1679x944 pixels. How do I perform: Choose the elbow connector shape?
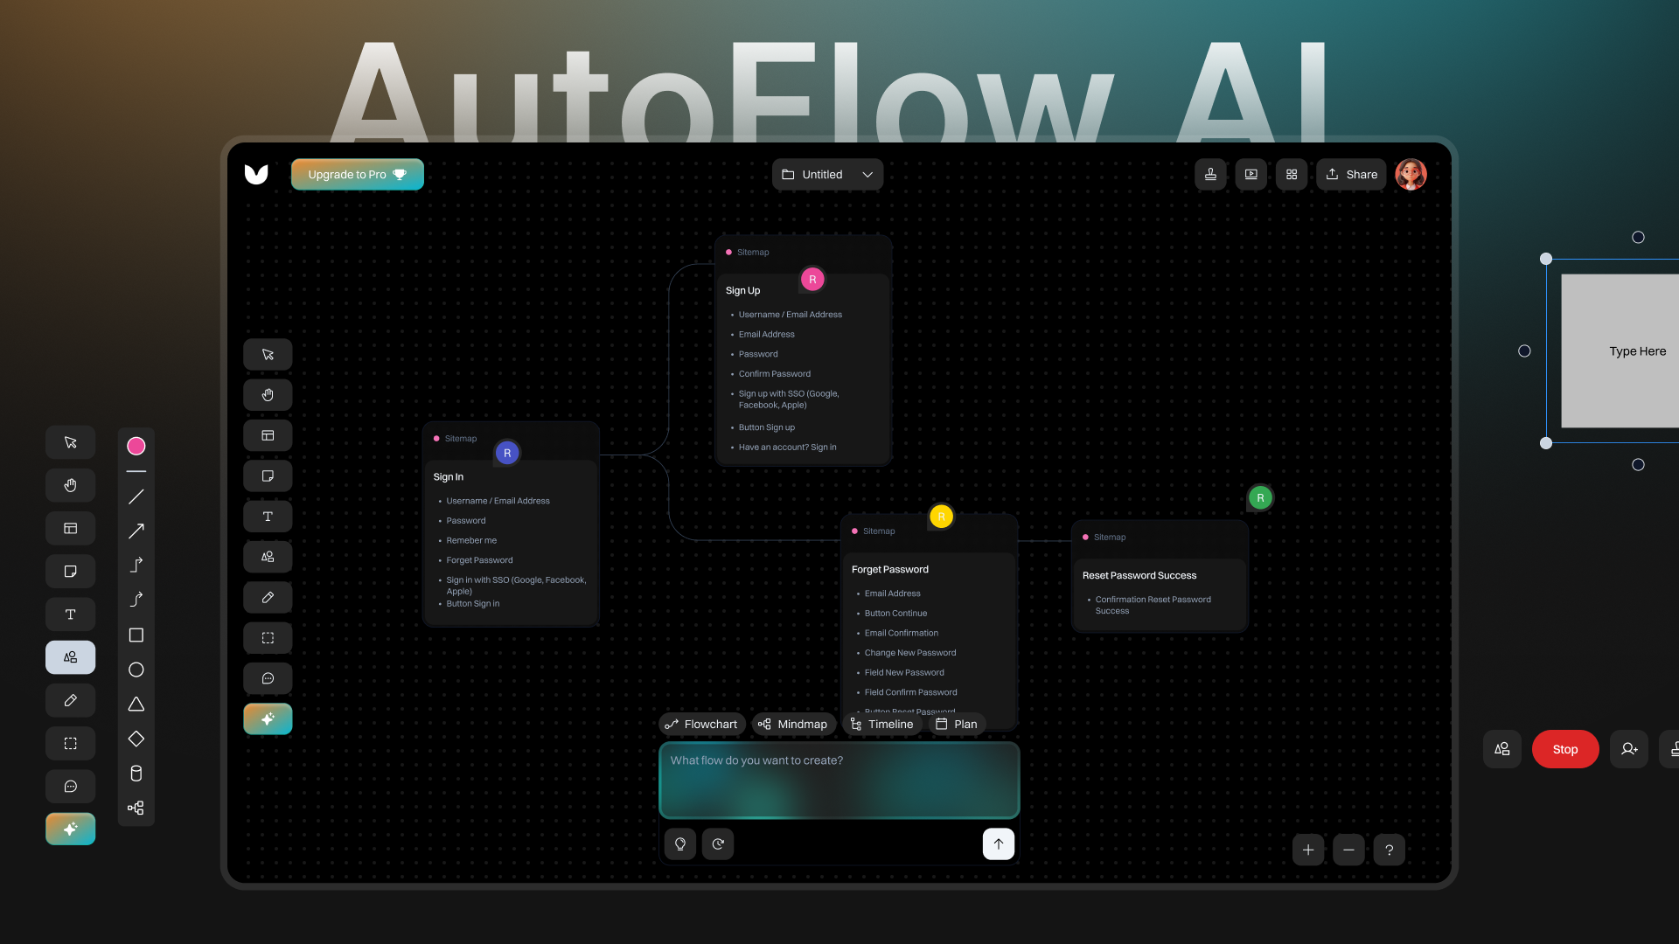(136, 566)
